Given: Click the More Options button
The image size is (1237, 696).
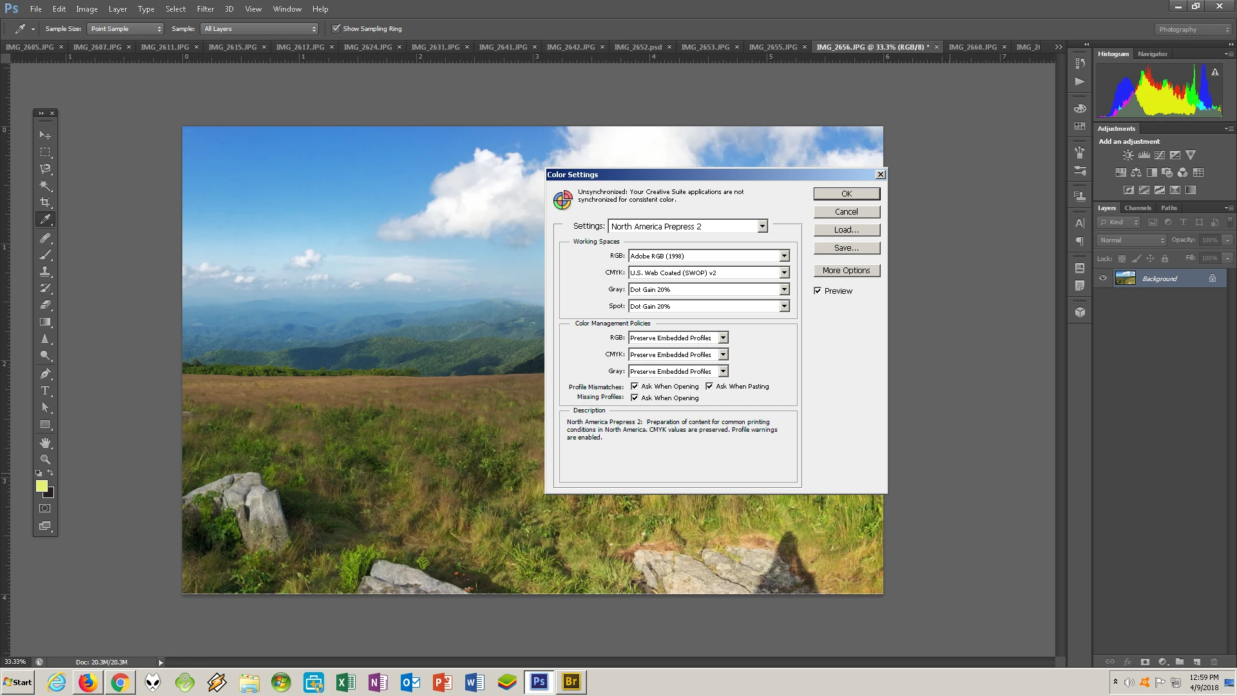Looking at the screenshot, I should pos(846,271).
